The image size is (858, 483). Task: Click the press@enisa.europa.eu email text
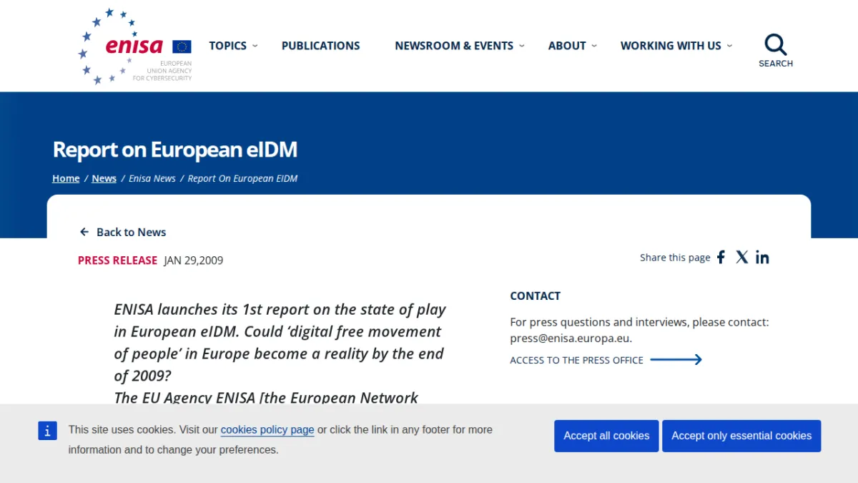(x=571, y=338)
